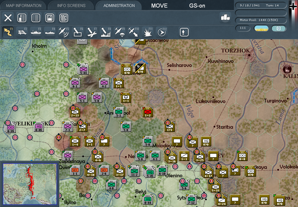This screenshot has width=298, height=207.
Task: Click the 111 value pill
Action: pyautogui.click(x=243, y=28)
